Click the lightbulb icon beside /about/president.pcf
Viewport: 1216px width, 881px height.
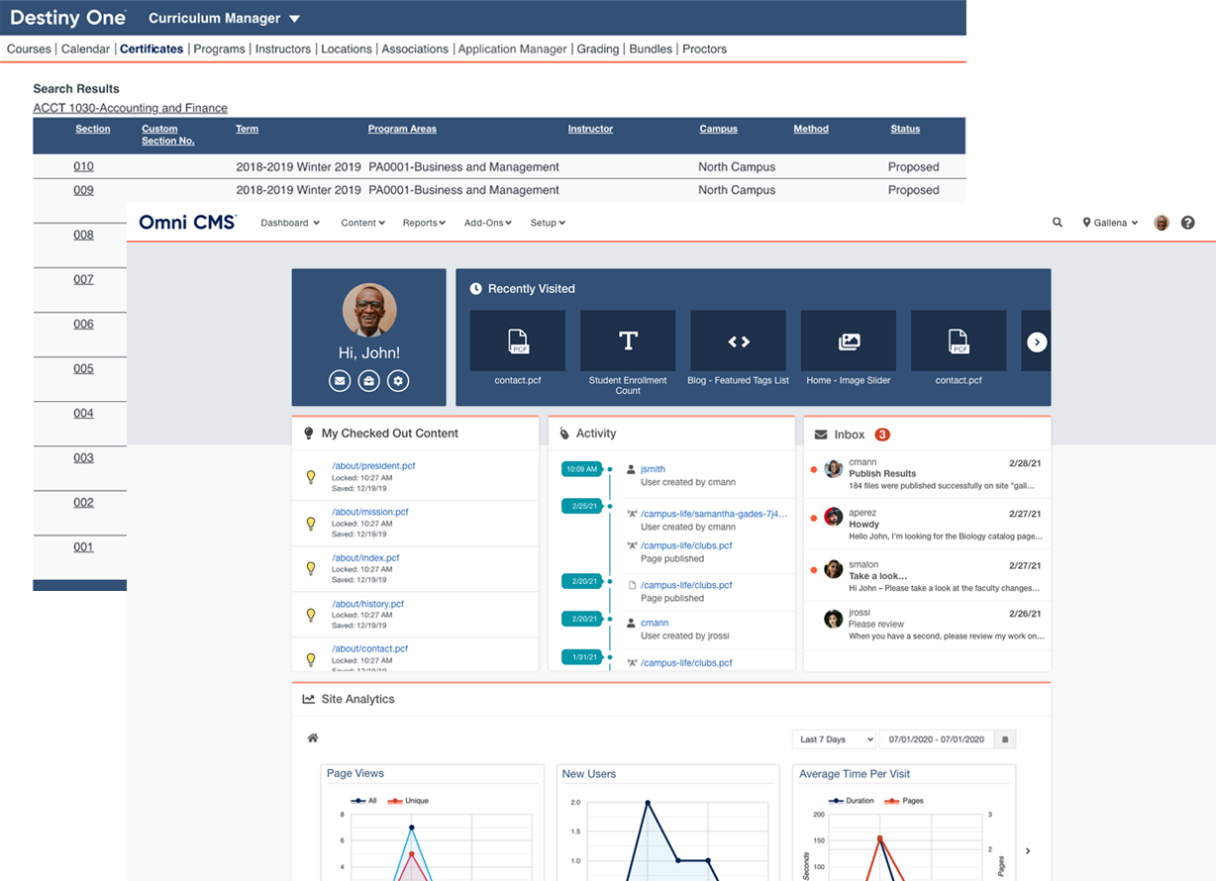(x=310, y=477)
